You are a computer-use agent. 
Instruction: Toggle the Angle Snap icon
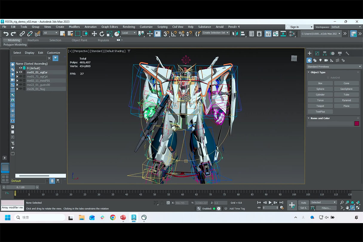[174, 34]
